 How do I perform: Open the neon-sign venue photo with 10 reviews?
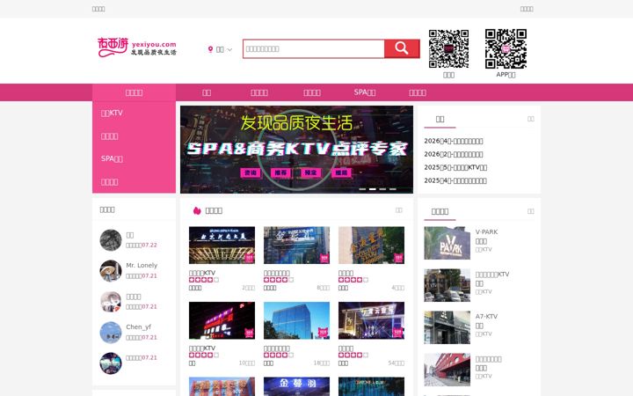222,320
